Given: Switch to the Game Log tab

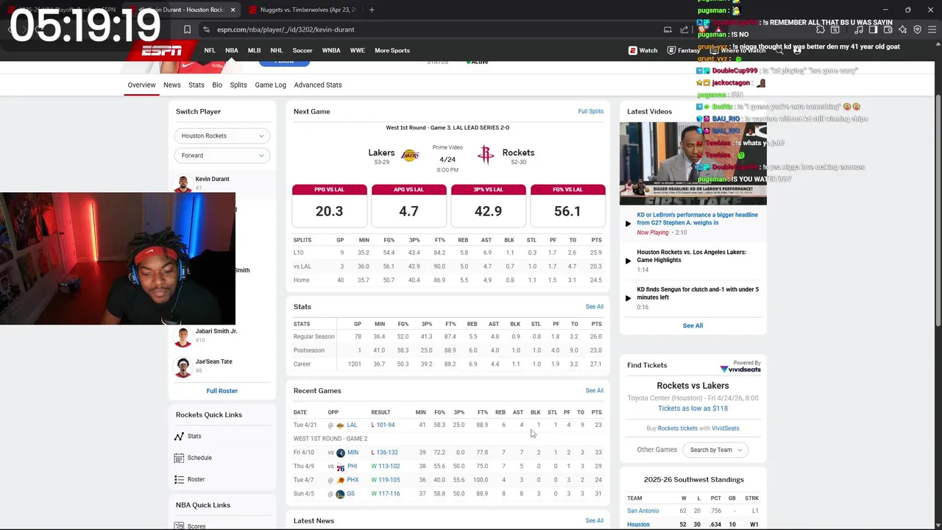Looking at the screenshot, I should [270, 85].
